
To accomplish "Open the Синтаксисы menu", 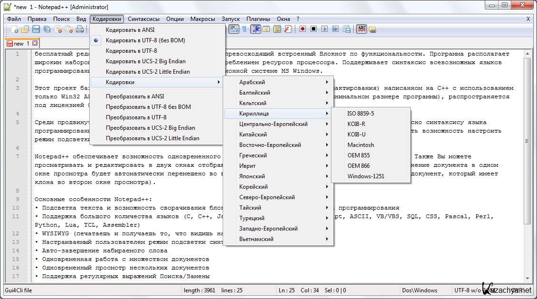I will (x=143, y=19).
